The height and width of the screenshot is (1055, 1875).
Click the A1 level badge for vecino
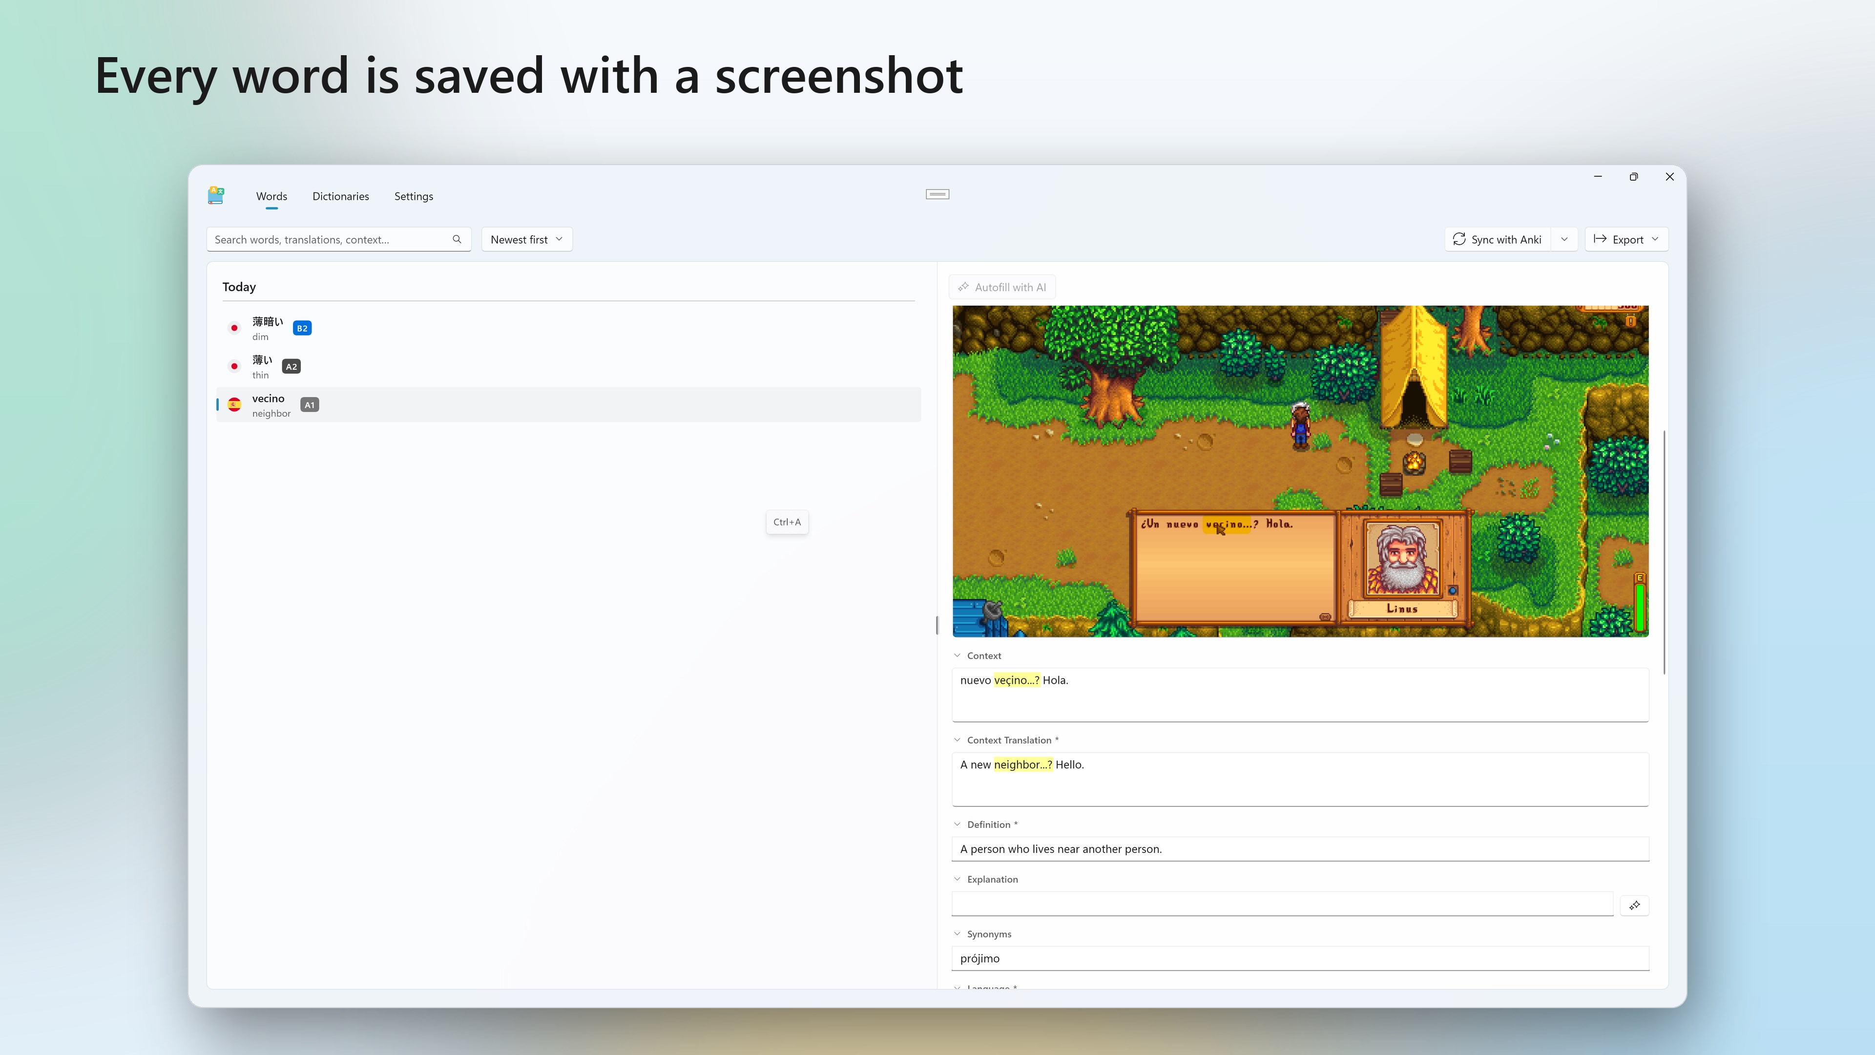point(310,405)
